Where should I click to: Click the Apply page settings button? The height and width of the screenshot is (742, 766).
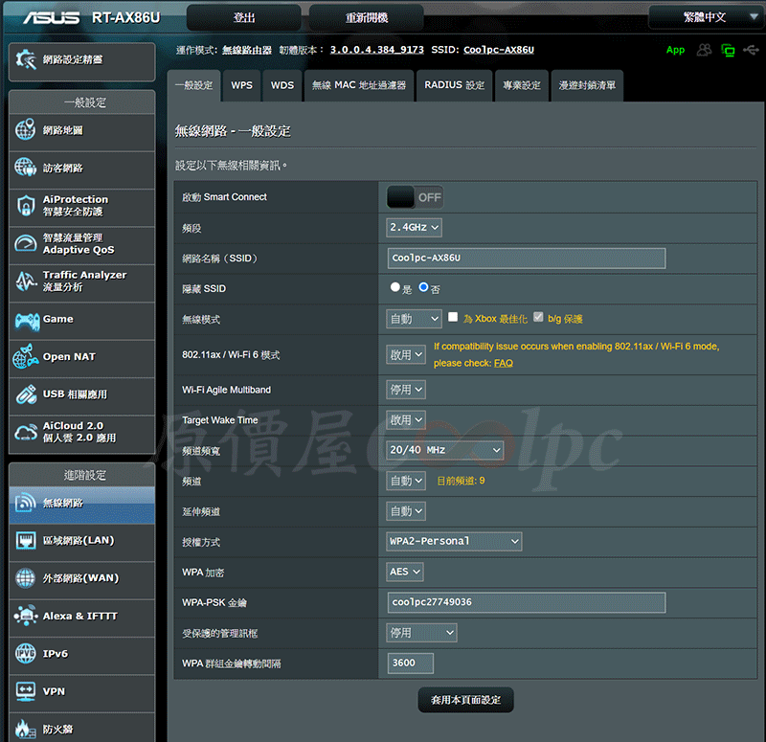pos(465,700)
